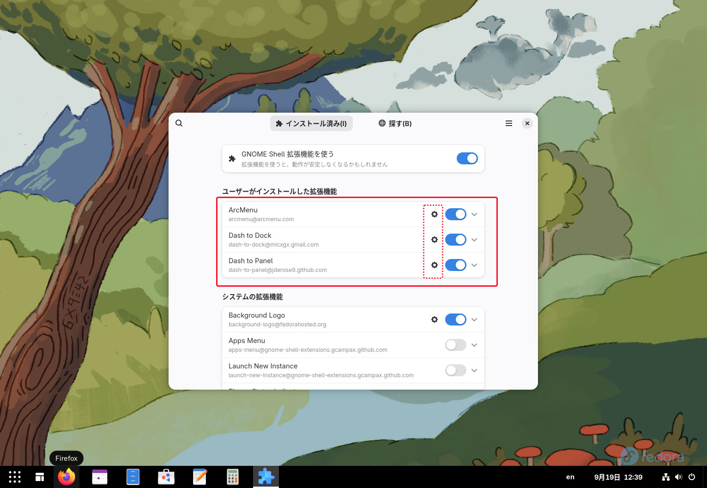Open Dash to Dock settings gear
Screen dimensions: 707x488
[435, 240]
